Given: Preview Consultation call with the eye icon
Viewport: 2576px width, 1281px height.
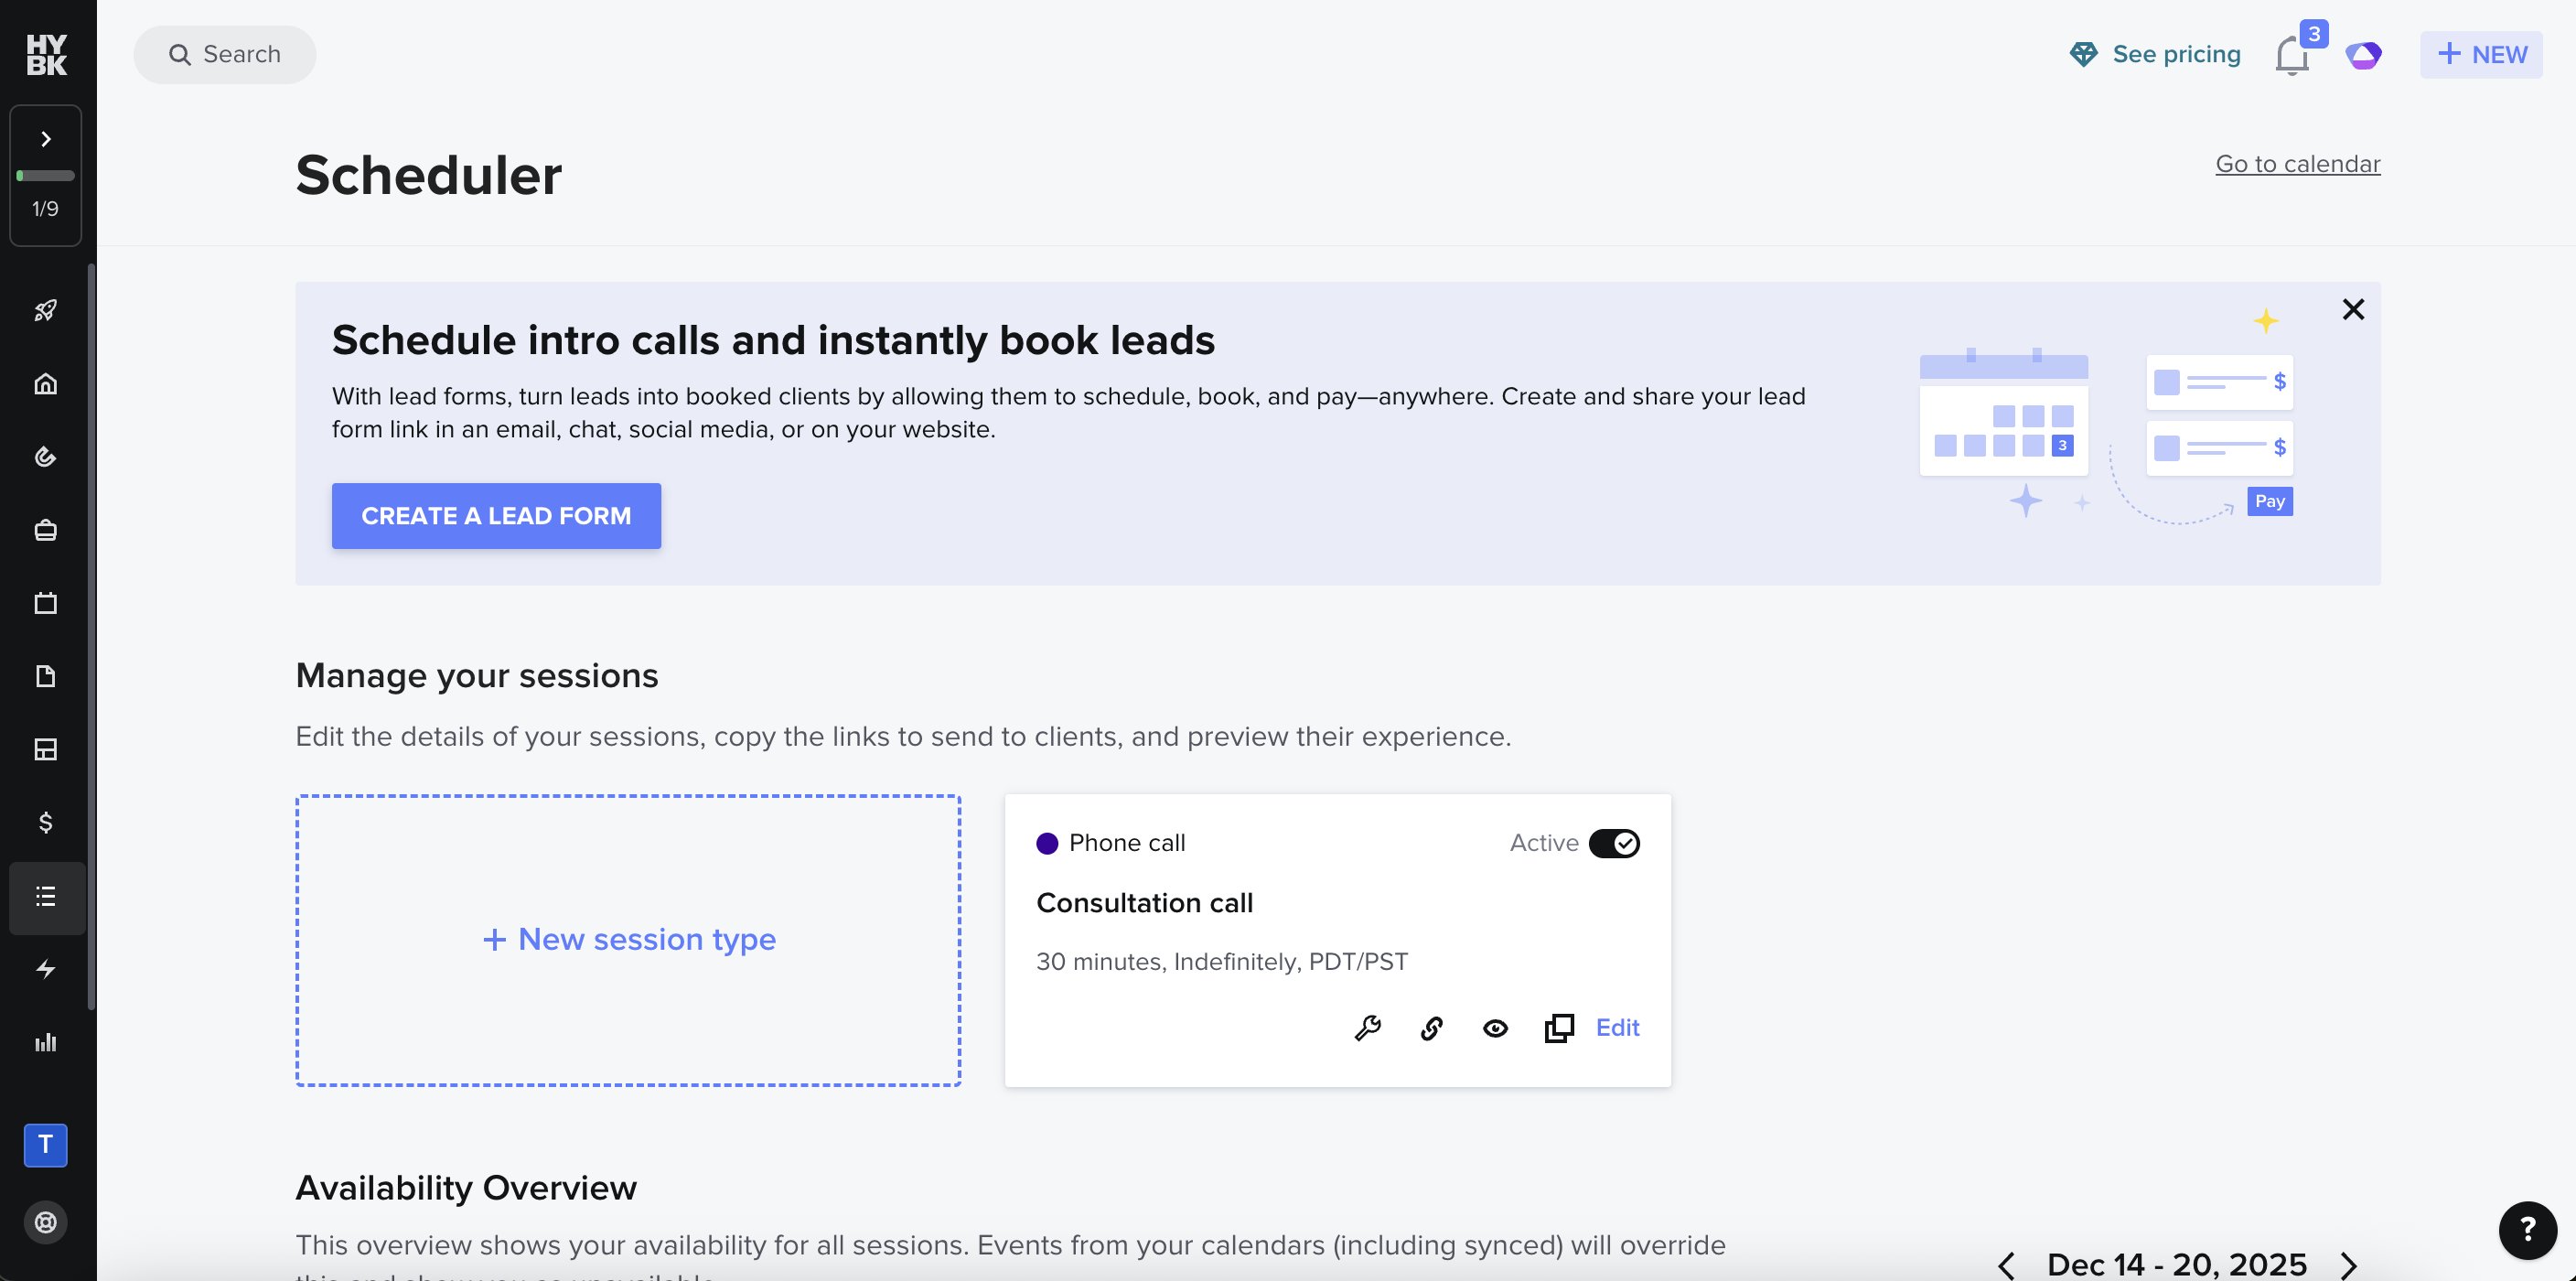Looking at the screenshot, I should (x=1495, y=1028).
